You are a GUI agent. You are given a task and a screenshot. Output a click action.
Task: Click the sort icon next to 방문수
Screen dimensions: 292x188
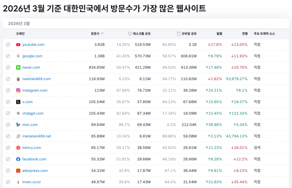click(x=102, y=34)
